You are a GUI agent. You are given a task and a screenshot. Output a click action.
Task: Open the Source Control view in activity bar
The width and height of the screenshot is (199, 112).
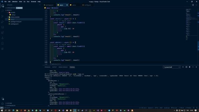click(2, 16)
